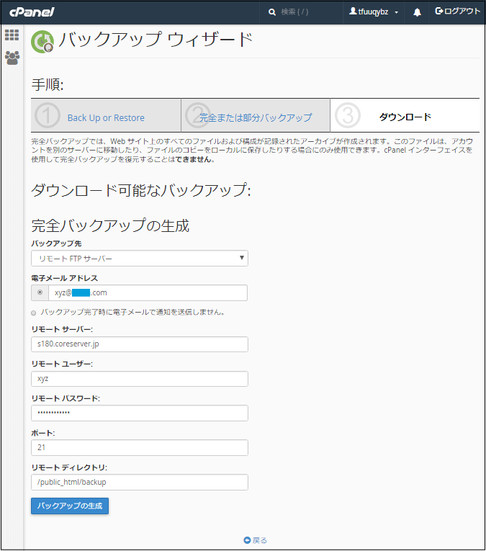Select the email address radio button
Screen dimensions: 486x551
[x=40, y=292]
